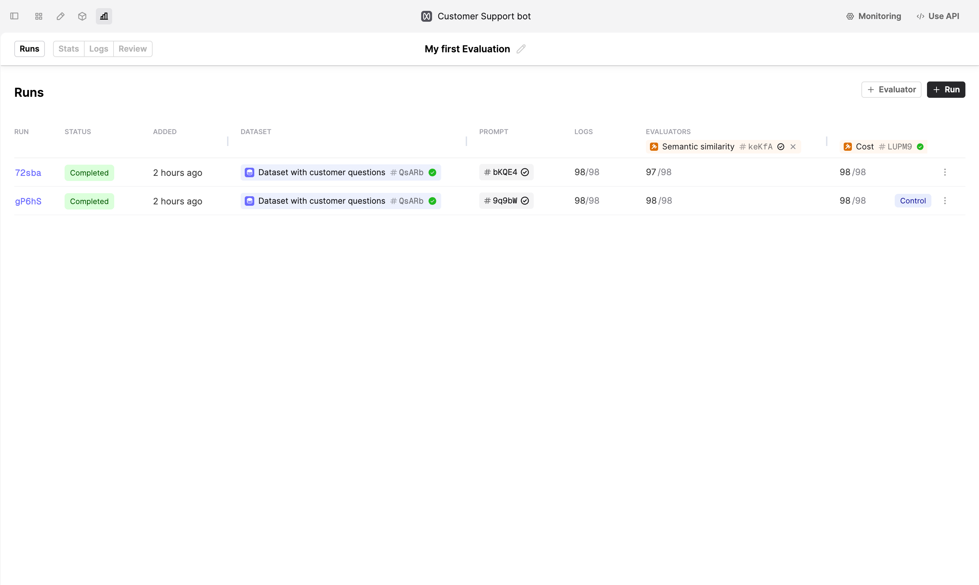Edit evaluation name with pencil icon
The width and height of the screenshot is (979, 585).
[521, 49]
